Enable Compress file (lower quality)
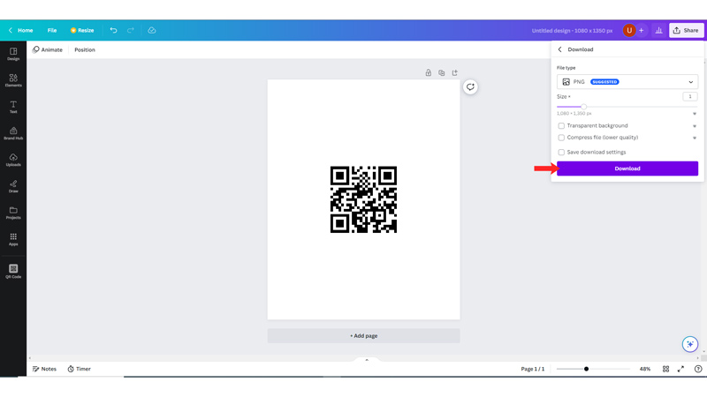The height and width of the screenshot is (397, 707). pos(561,138)
